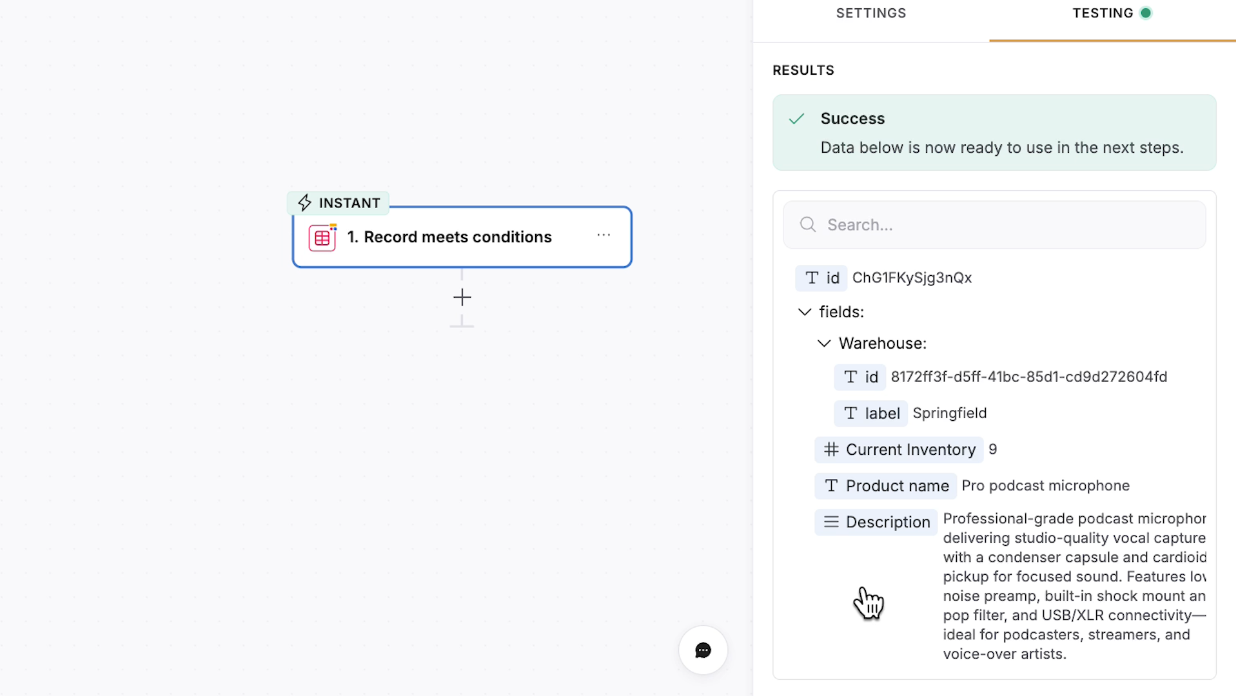This screenshot has height=696, width=1238.
Task: Click the table trigger icon in the step card
Action: pos(322,238)
